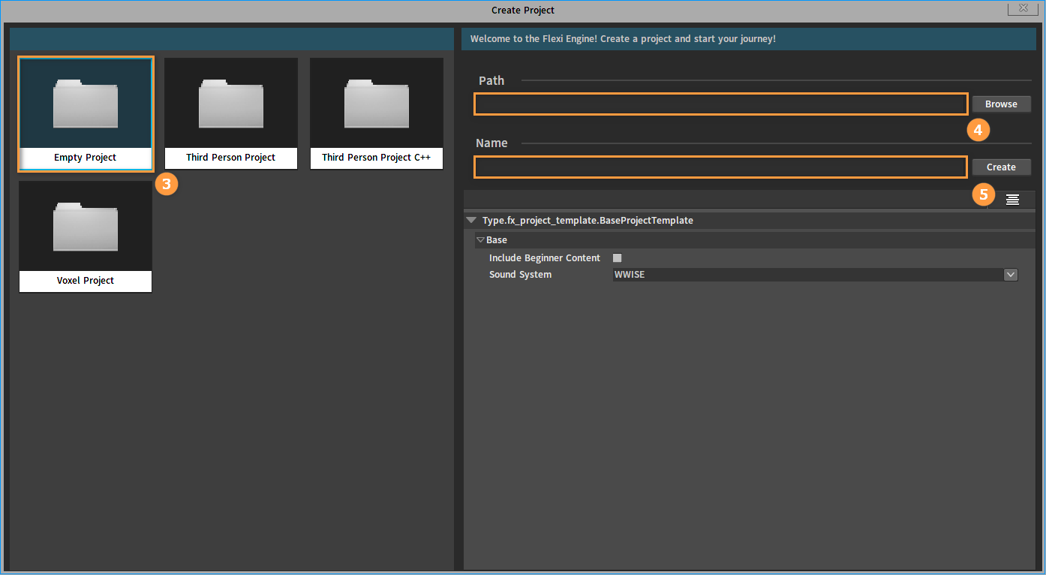This screenshot has width=1046, height=575.
Task: Collapse the Type.fx_project_template.BaseProjectTemplate section
Action: [471, 221]
